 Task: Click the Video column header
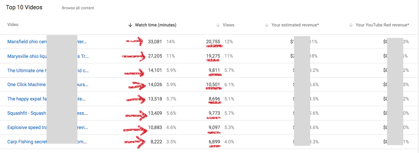[13, 25]
